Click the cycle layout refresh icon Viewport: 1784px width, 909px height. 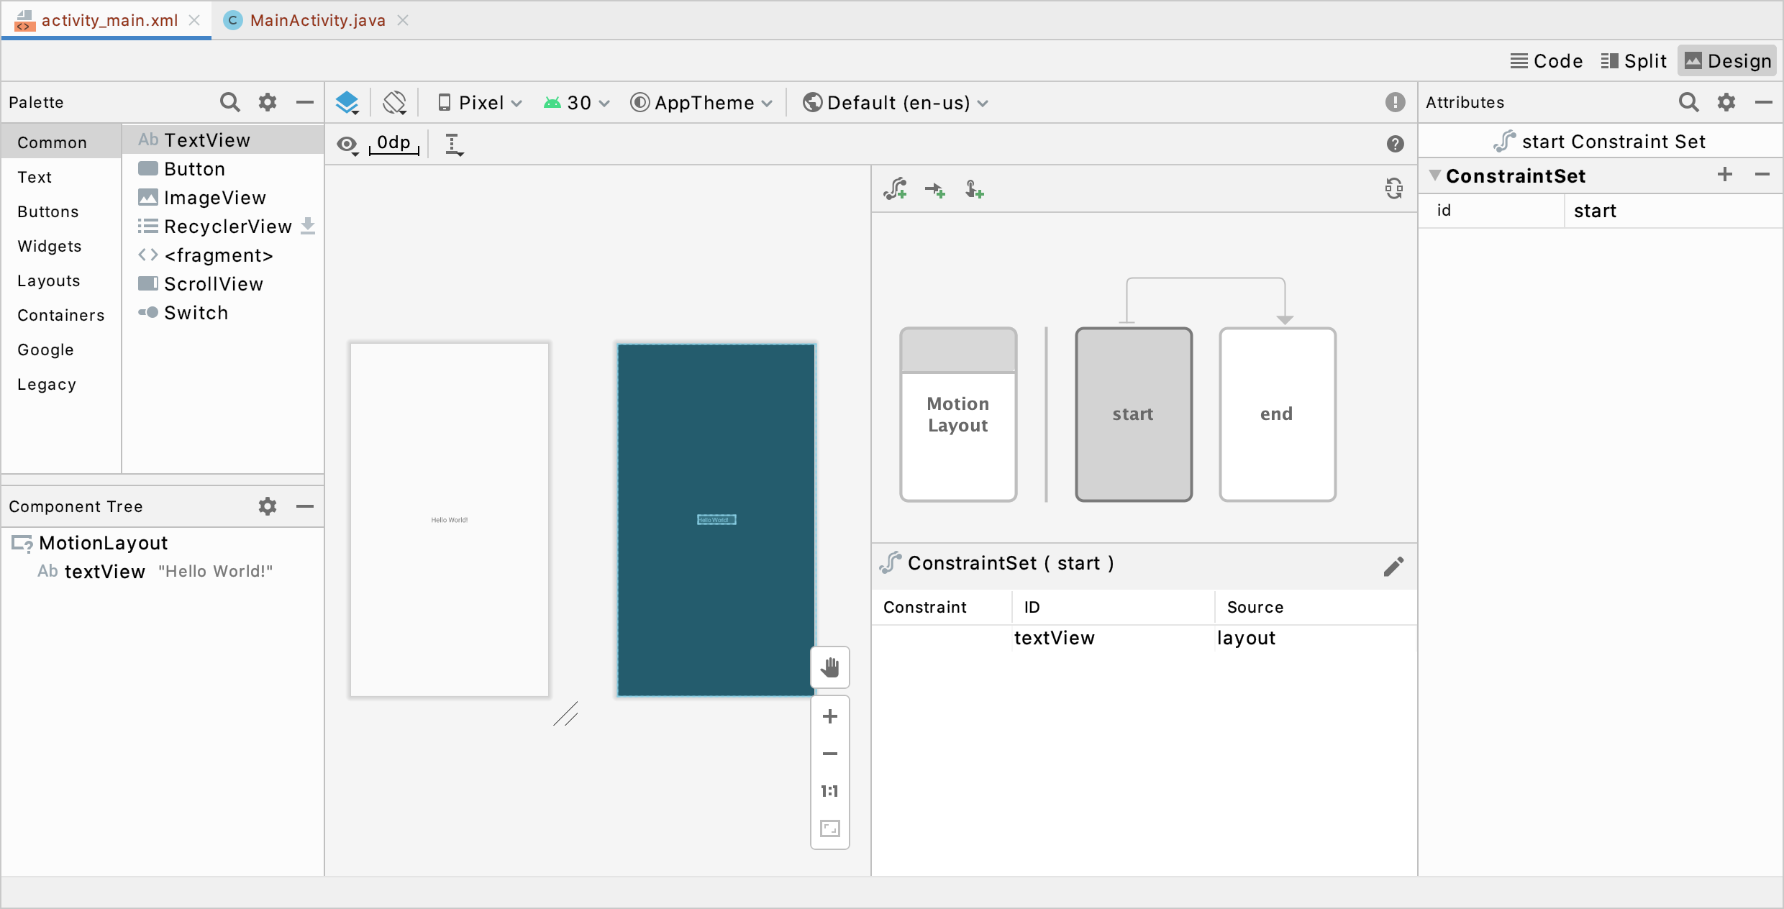[1393, 189]
